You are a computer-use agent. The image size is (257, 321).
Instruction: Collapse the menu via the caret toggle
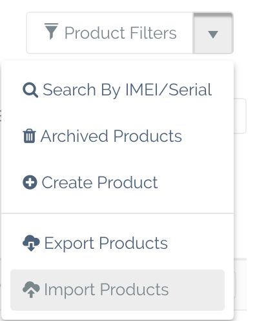click(213, 34)
